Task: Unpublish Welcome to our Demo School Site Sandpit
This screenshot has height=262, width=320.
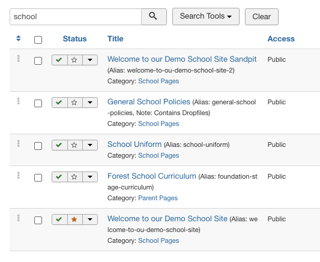Action: tap(59, 60)
